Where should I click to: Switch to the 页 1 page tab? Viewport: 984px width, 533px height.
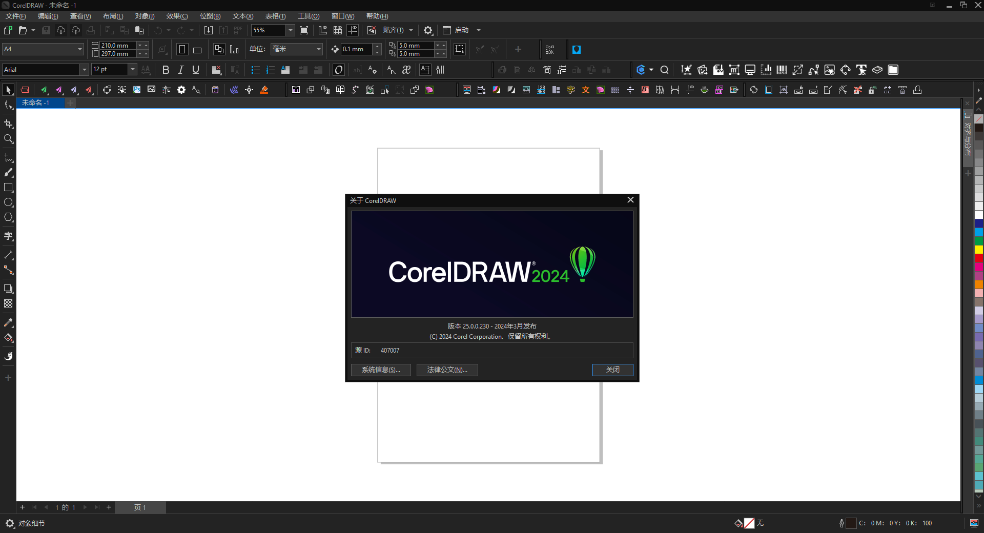click(140, 507)
